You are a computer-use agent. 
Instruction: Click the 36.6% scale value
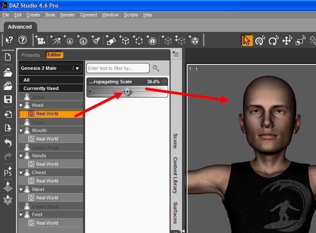(x=153, y=82)
